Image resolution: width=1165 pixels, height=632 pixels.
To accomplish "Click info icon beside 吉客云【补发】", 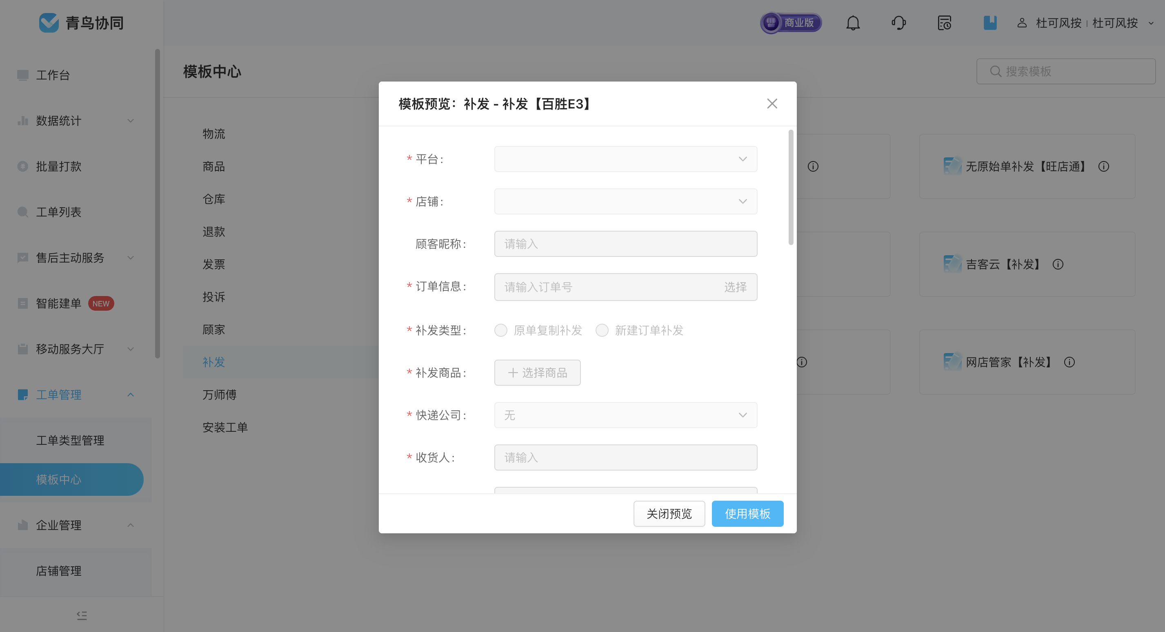I will 1058,264.
